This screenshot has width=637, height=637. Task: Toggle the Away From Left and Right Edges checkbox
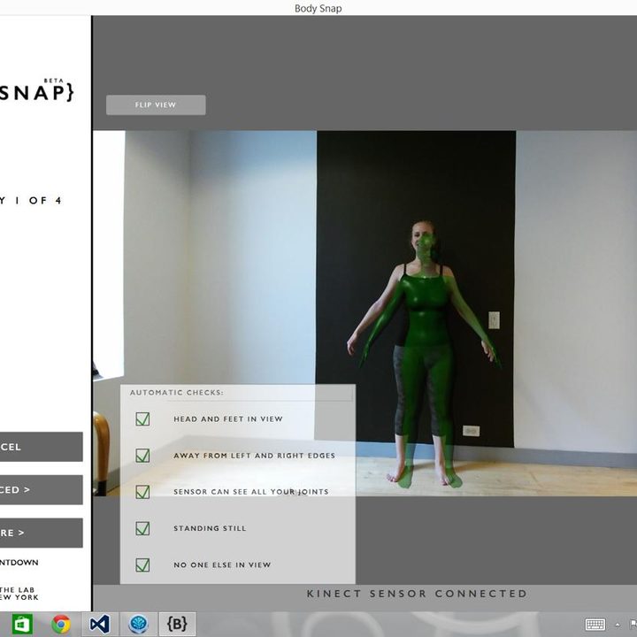coord(142,456)
